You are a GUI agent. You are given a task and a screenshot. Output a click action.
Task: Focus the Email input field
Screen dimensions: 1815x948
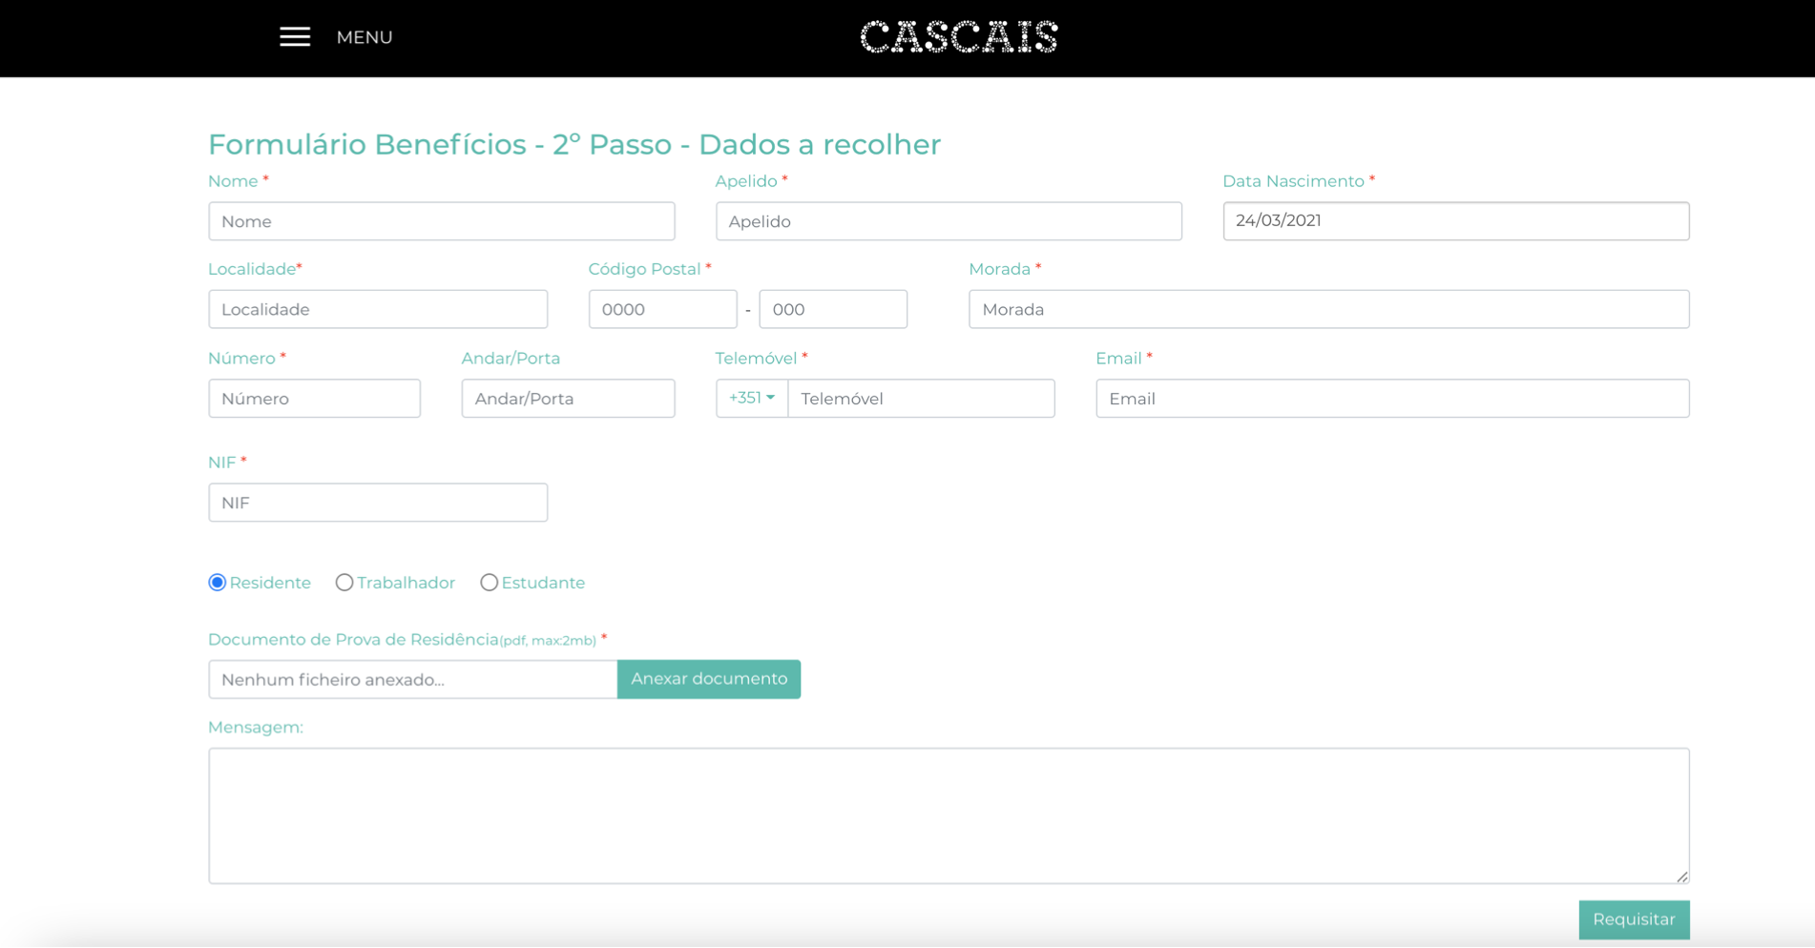pos(1392,399)
